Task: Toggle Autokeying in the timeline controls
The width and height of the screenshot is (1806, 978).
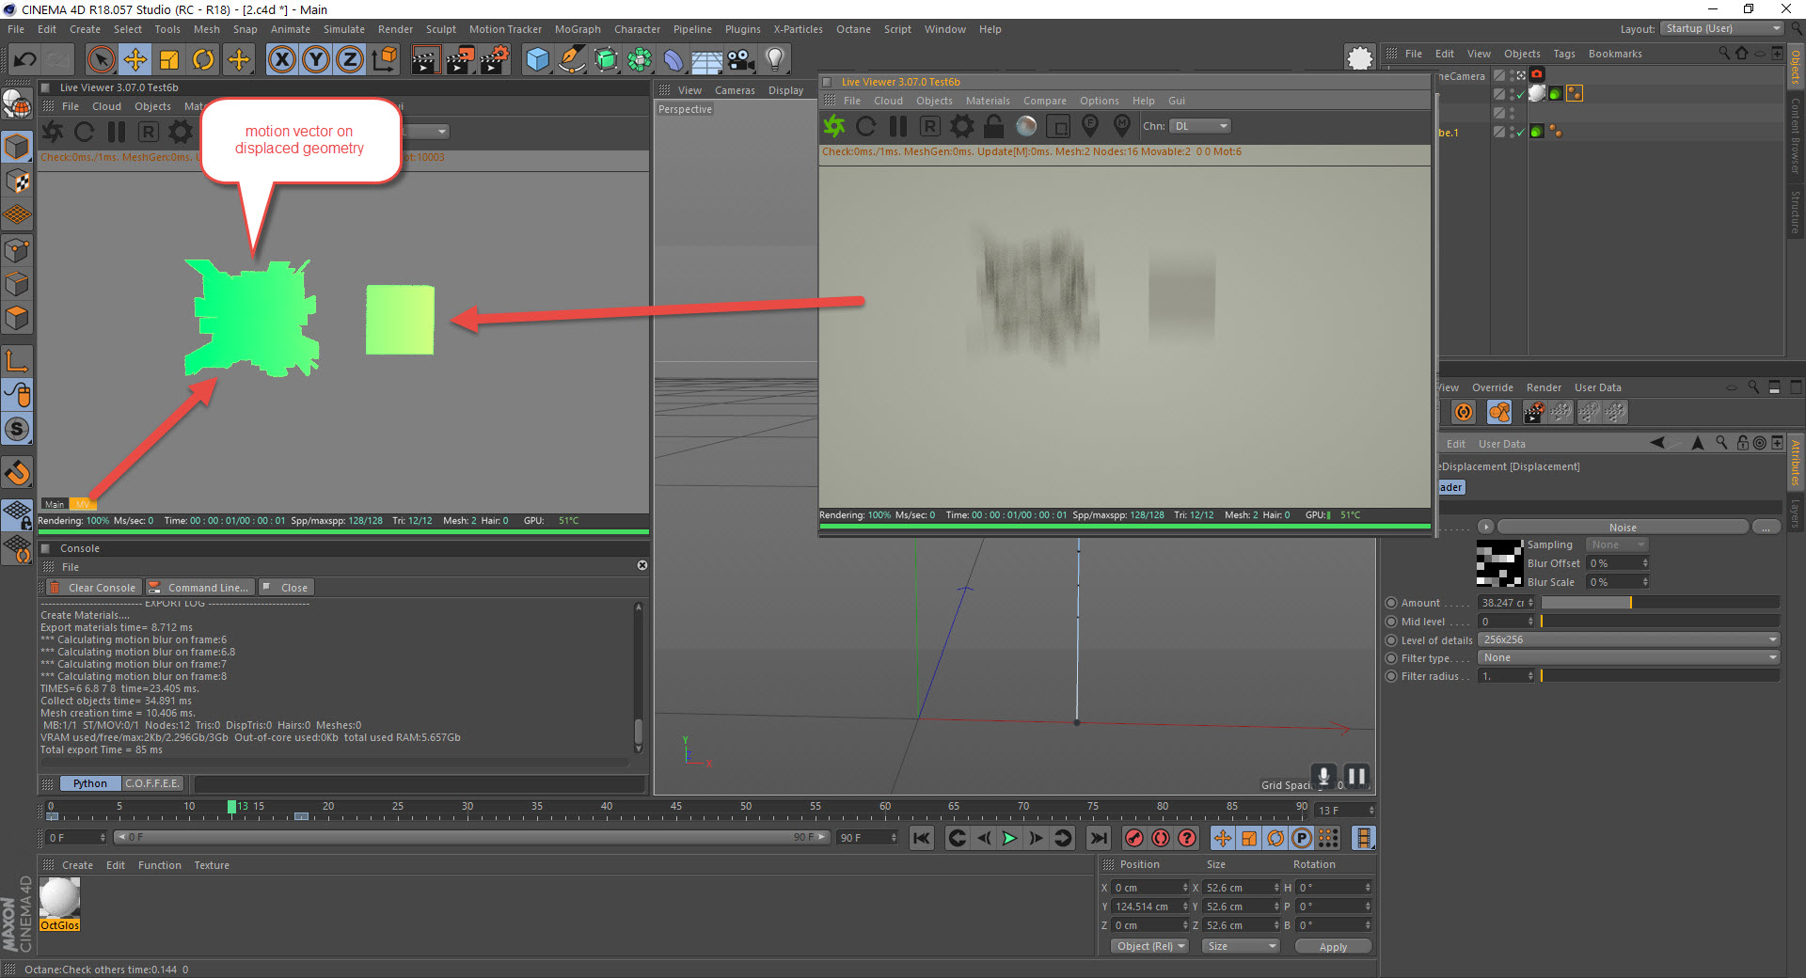Action: 1161,838
